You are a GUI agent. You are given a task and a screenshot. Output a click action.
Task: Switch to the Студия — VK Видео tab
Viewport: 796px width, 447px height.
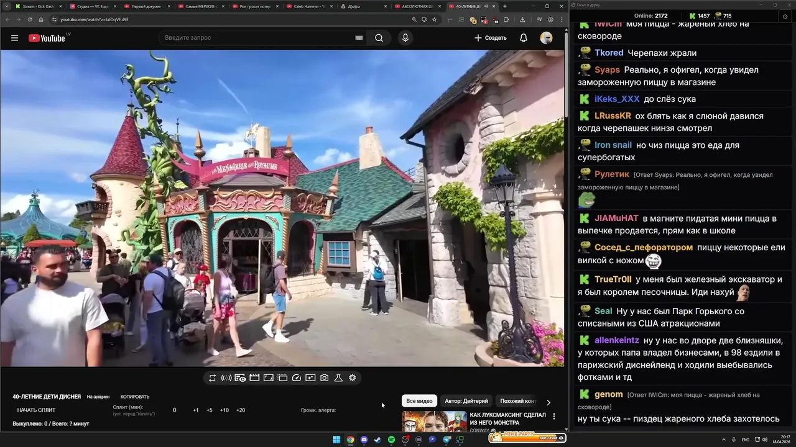point(93,6)
